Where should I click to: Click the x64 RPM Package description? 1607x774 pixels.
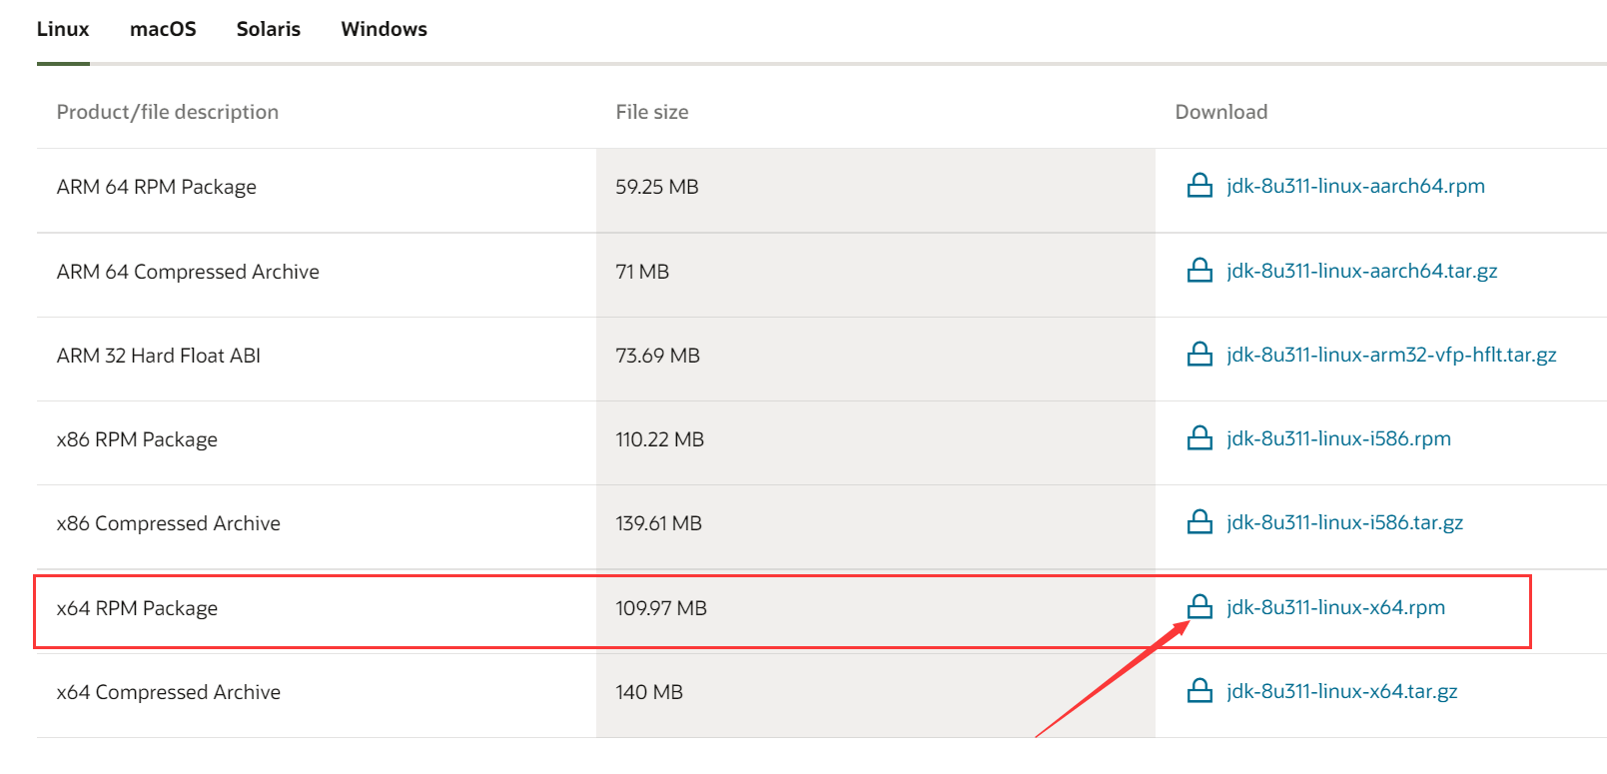[x=137, y=608]
